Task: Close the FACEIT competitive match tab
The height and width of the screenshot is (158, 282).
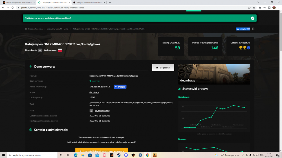Action: tap(34, 3)
